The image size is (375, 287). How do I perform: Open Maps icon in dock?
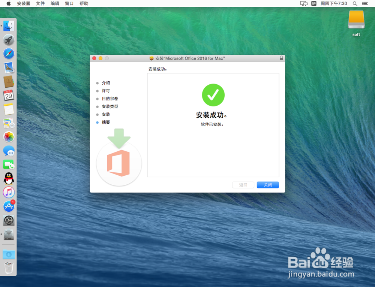coord(9,123)
